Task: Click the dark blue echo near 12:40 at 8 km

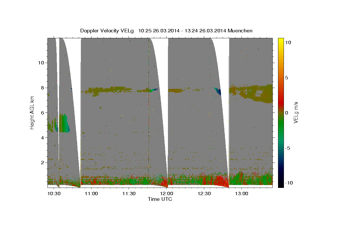Action: (218, 91)
